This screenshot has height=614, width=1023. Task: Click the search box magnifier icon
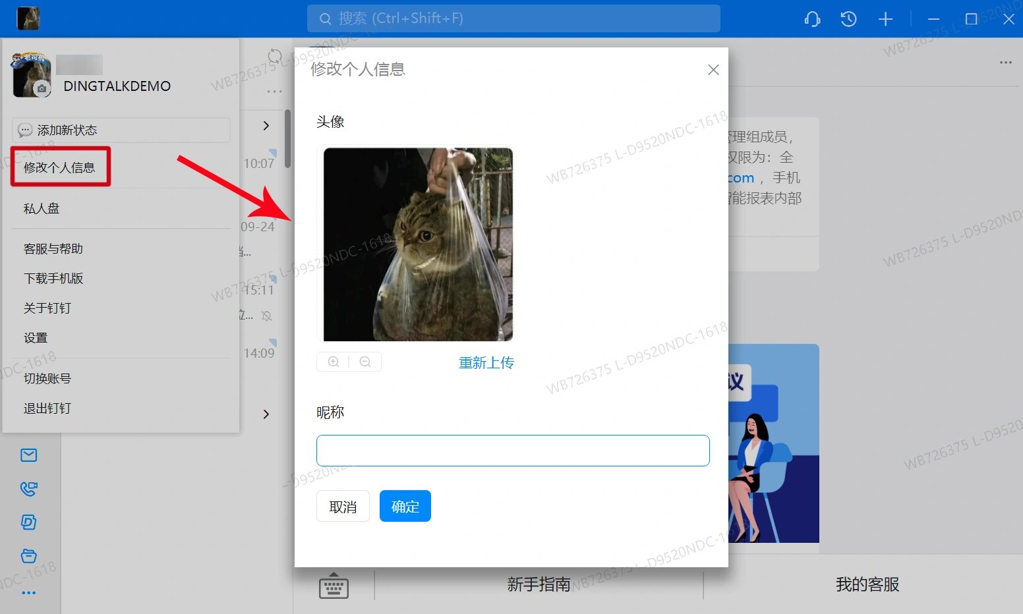click(325, 19)
